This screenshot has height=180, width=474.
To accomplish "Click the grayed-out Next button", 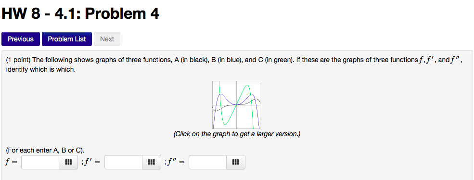I will (x=107, y=39).
